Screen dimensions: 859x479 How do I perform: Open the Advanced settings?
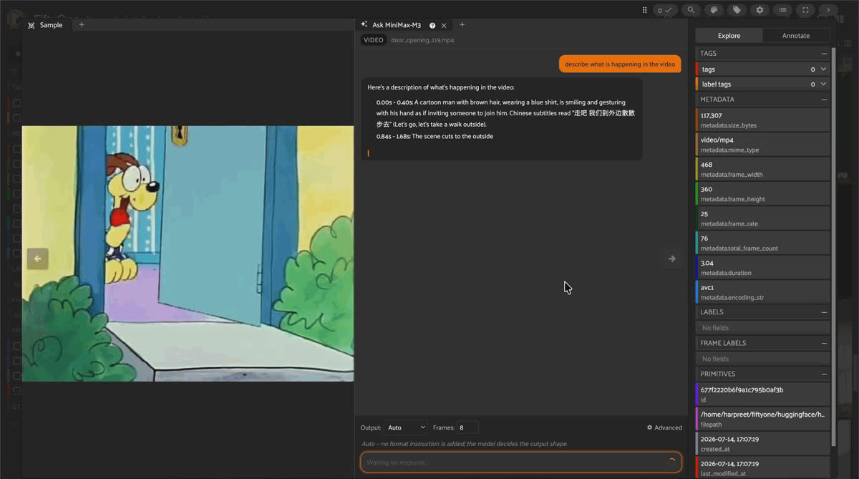(664, 427)
